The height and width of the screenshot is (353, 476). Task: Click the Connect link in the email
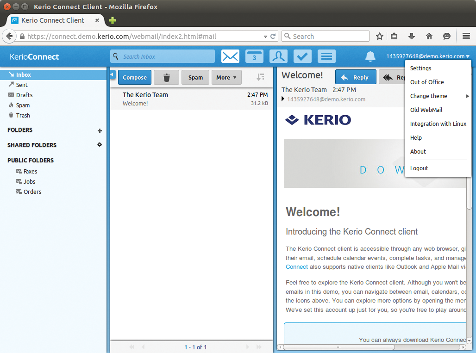point(296,266)
